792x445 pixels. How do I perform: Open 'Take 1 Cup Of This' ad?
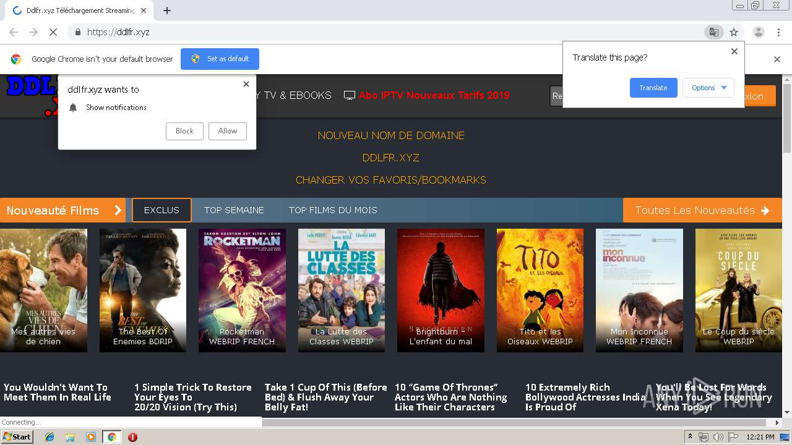click(x=325, y=397)
